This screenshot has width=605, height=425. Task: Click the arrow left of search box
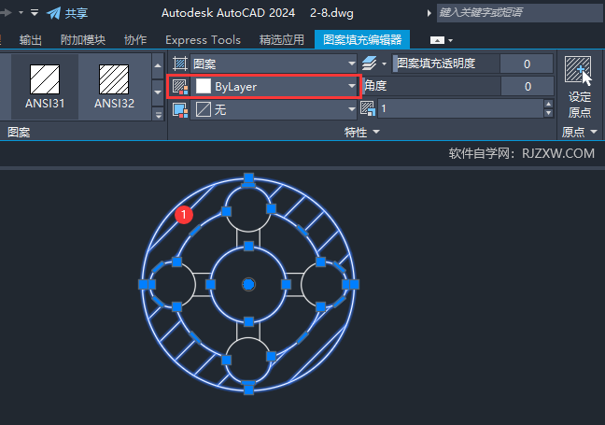click(x=429, y=13)
